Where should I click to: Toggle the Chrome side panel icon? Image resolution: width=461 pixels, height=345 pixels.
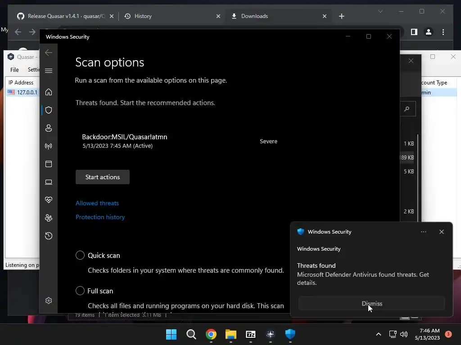coord(414,32)
